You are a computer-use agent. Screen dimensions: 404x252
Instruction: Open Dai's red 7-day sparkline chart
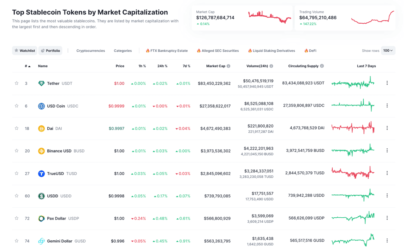[353, 128]
